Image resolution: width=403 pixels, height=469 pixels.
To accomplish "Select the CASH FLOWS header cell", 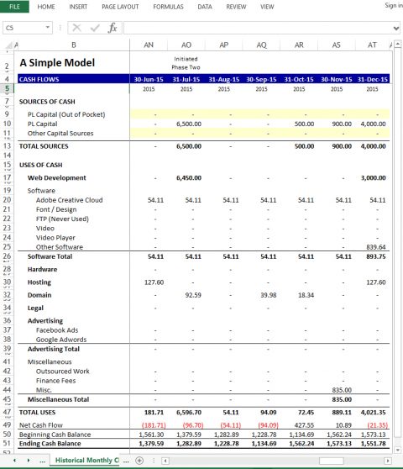I will tap(74, 79).
